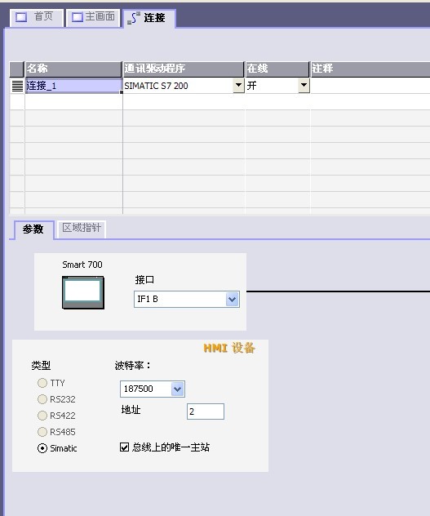Open the 通讯驱动程序 SIMATIC S7 200 dropdown
The width and height of the screenshot is (430, 516).
click(238, 86)
